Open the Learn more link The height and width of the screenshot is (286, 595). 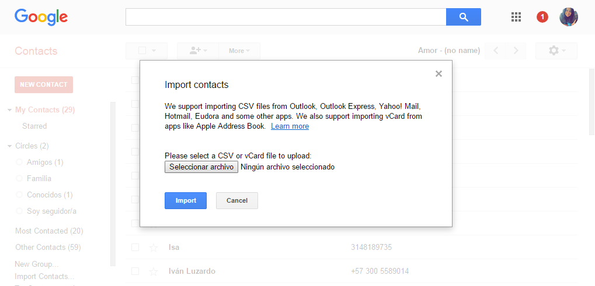[x=290, y=126]
